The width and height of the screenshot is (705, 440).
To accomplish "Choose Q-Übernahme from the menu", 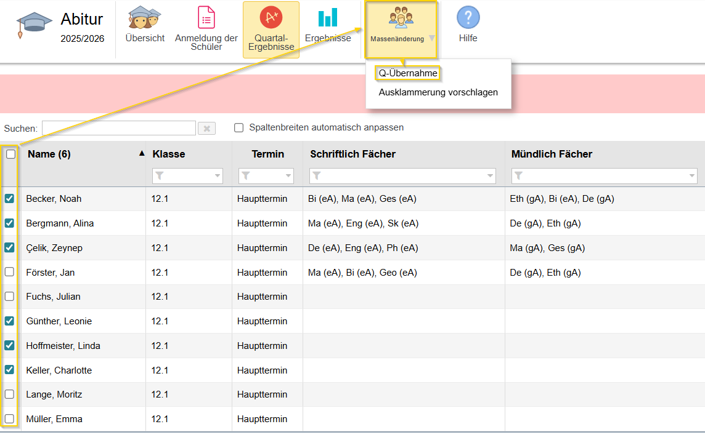I will tap(408, 73).
